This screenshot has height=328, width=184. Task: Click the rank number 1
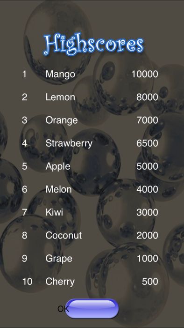coord(25,74)
